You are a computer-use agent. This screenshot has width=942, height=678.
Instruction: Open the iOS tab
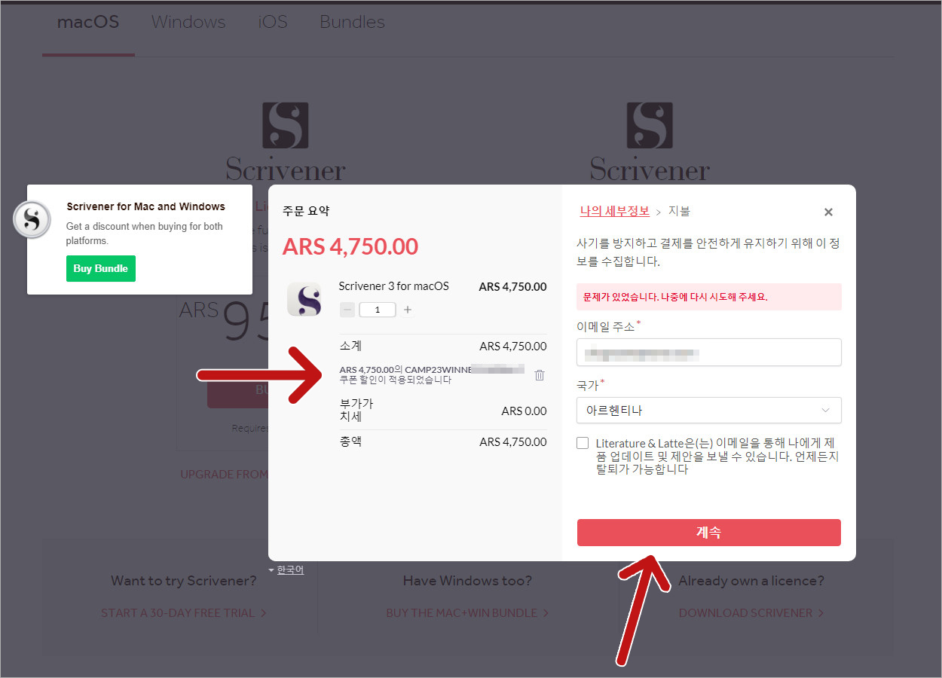click(273, 22)
